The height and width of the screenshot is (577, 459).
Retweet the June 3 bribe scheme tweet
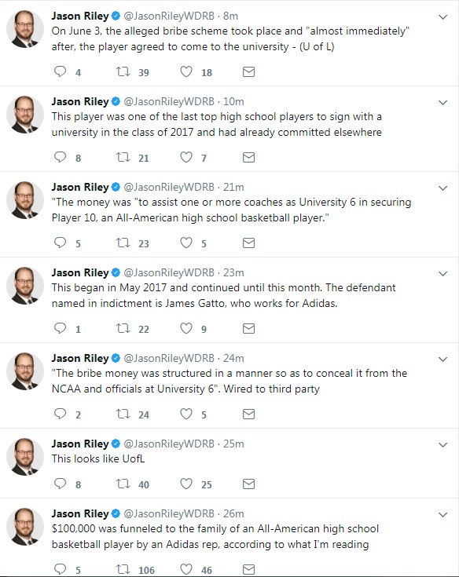[123, 71]
